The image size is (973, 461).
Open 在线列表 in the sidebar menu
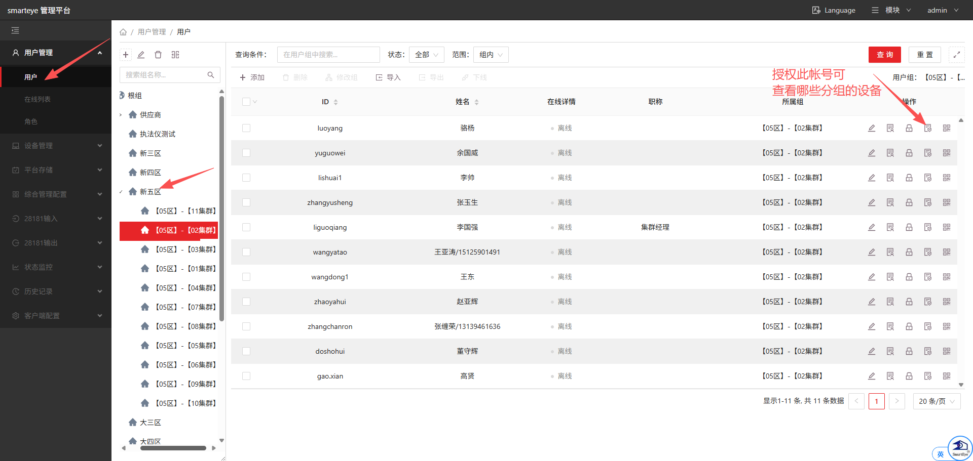click(x=38, y=99)
